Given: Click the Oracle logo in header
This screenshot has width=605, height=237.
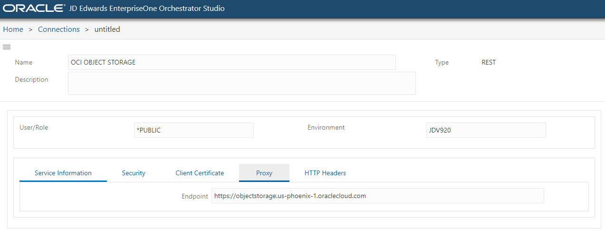Looking at the screenshot, I should 34,9.
